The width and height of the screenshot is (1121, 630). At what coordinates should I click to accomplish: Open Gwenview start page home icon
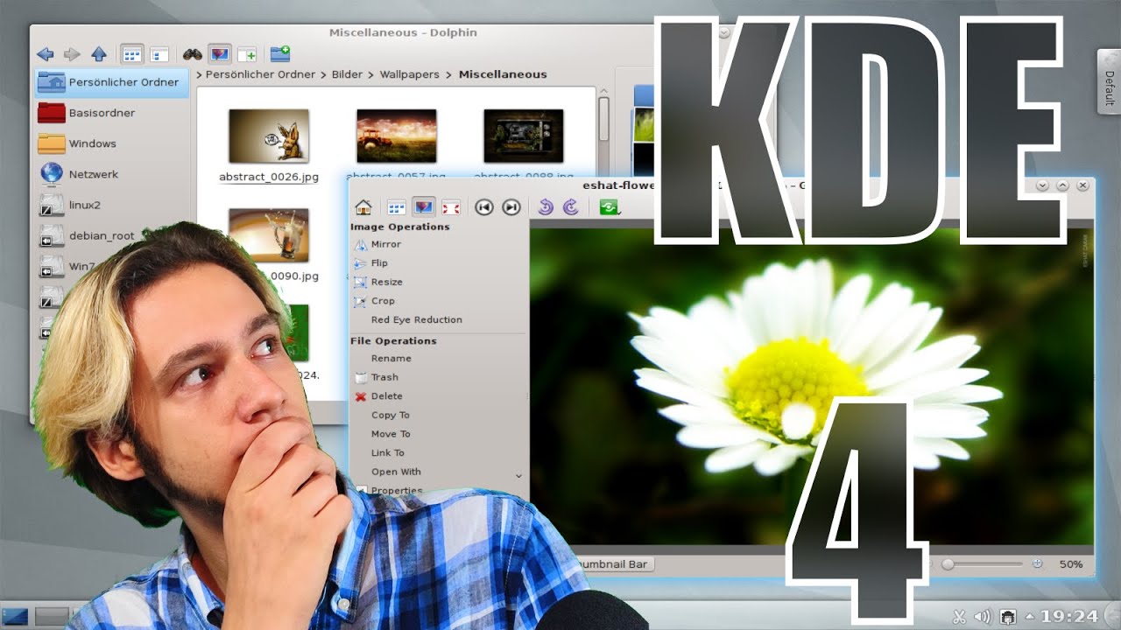tap(363, 207)
